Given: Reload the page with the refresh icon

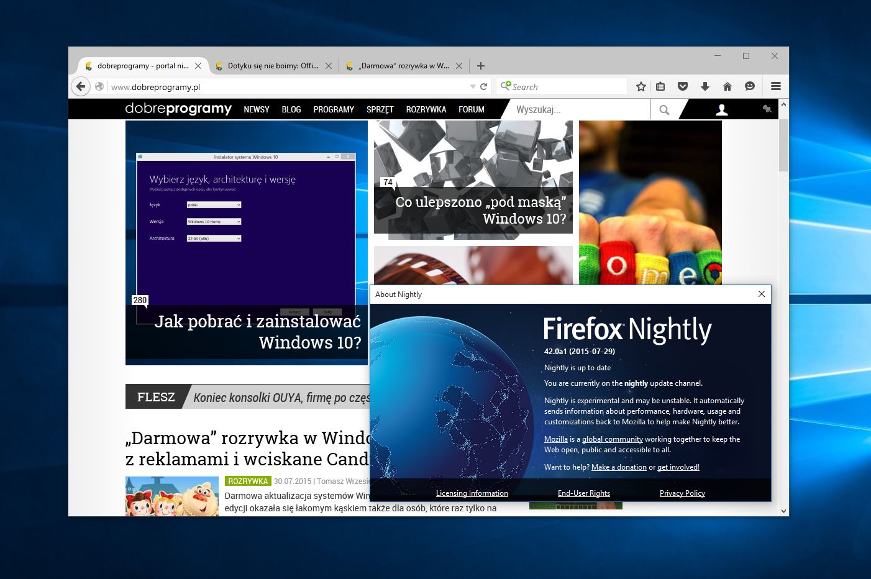Looking at the screenshot, I should coord(483,86).
